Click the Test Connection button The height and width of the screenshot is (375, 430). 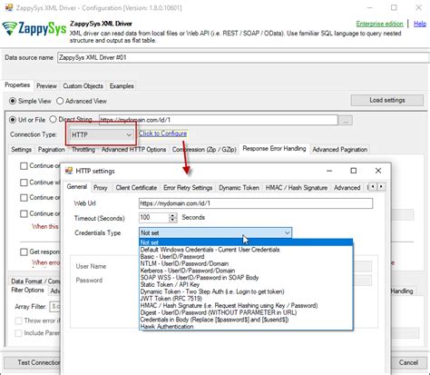coord(33,362)
